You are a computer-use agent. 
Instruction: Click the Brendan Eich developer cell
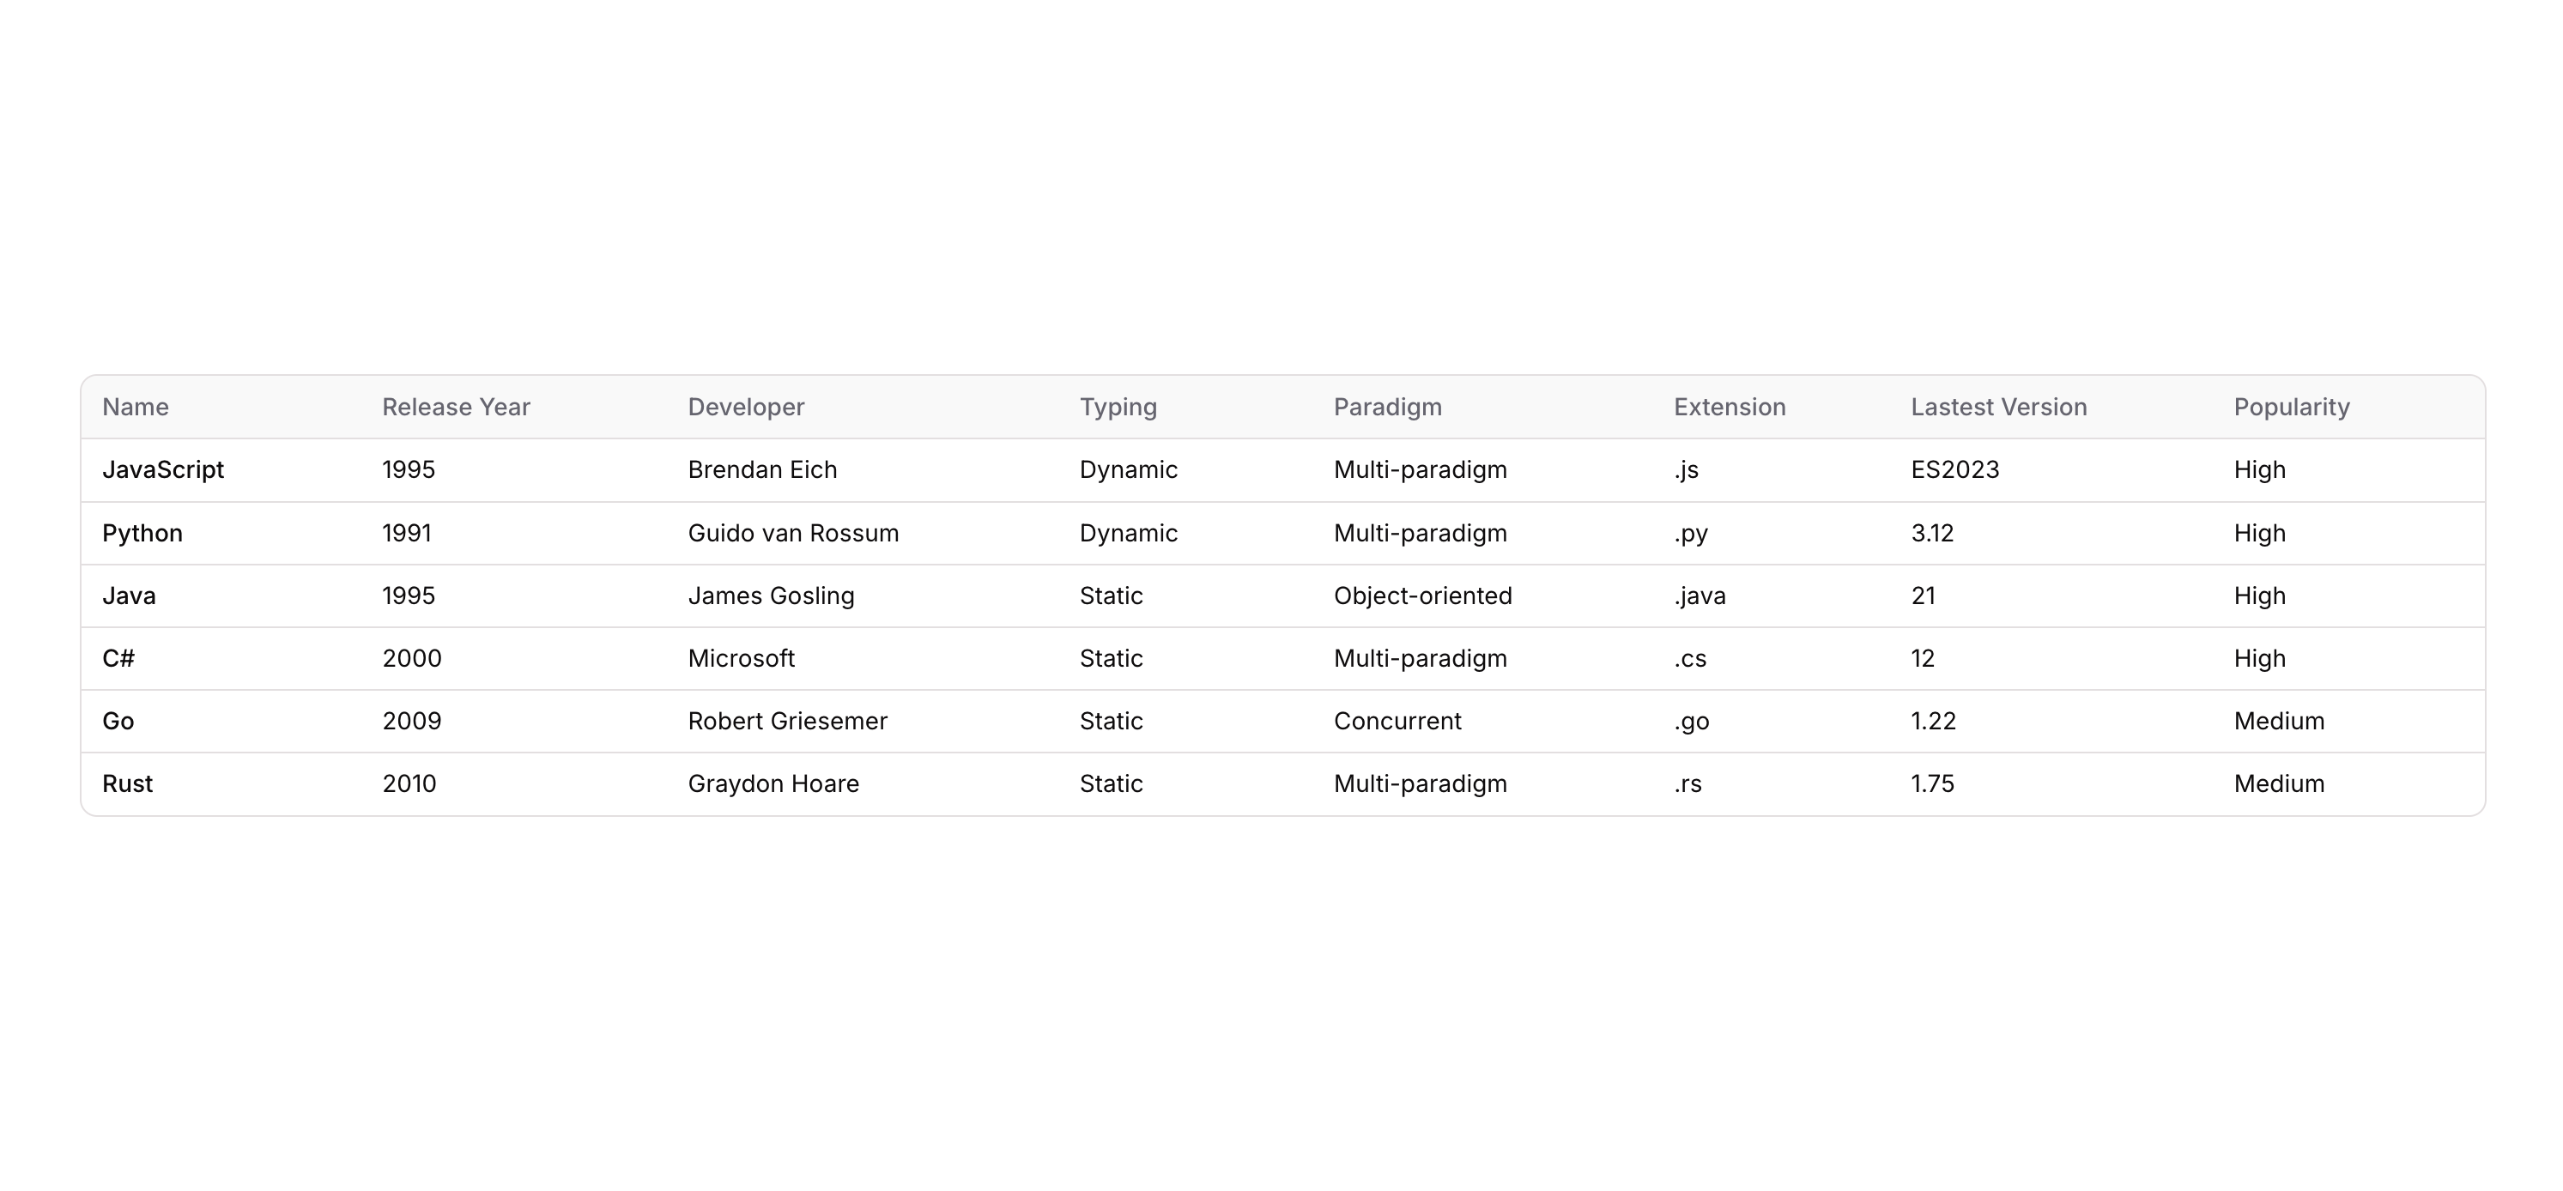pos(762,469)
